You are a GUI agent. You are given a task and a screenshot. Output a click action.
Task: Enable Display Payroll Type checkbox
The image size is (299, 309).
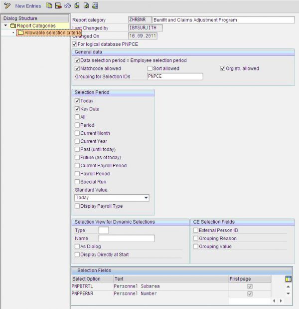tap(77, 206)
